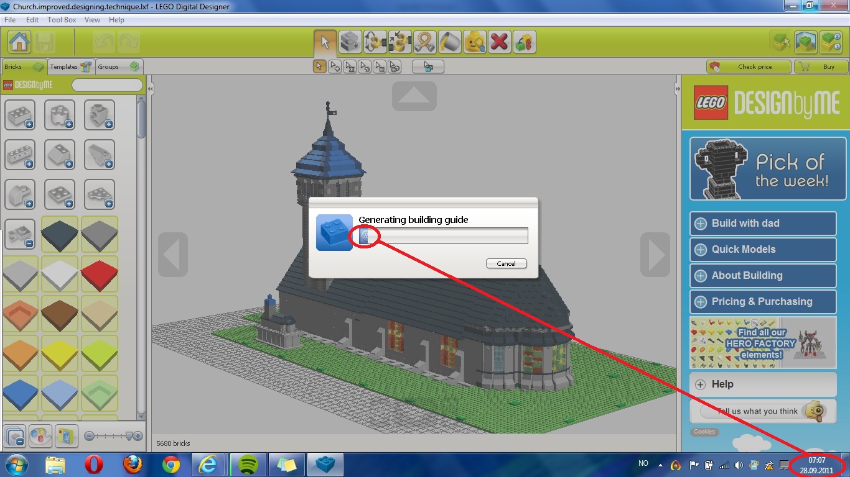Select the Flex tool

click(x=425, y=42)
